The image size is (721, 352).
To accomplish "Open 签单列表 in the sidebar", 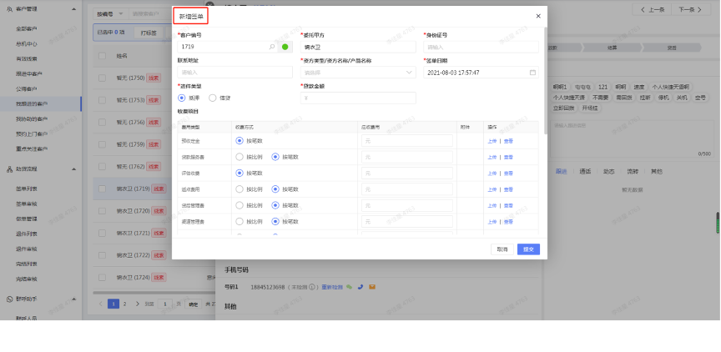I will (x=26, y=189).
